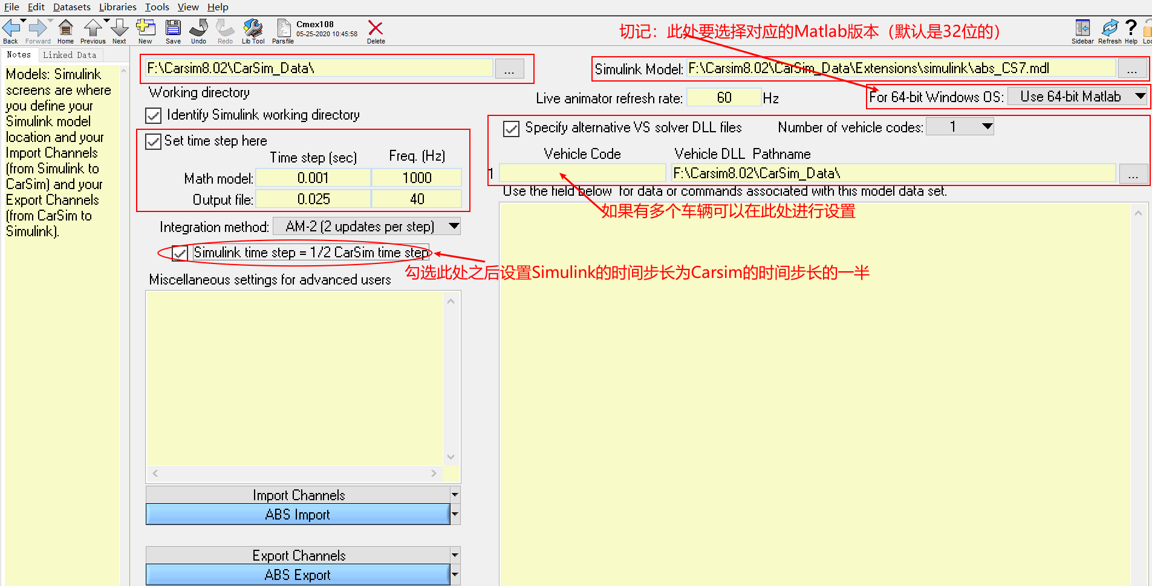Click the Undo icon

[x=198, y=28]
